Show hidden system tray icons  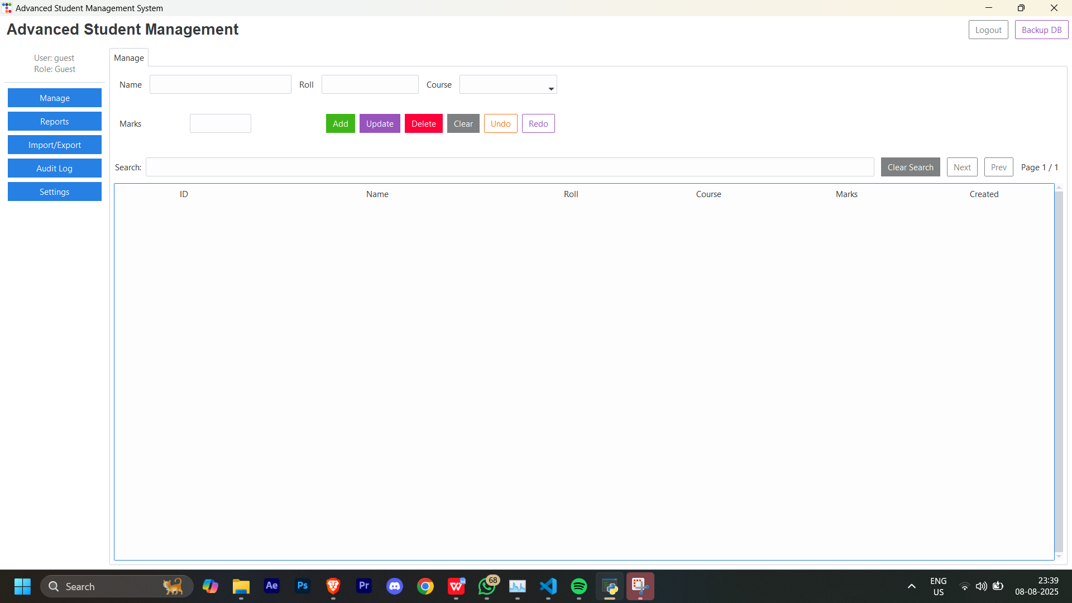[x=912, y=586]
